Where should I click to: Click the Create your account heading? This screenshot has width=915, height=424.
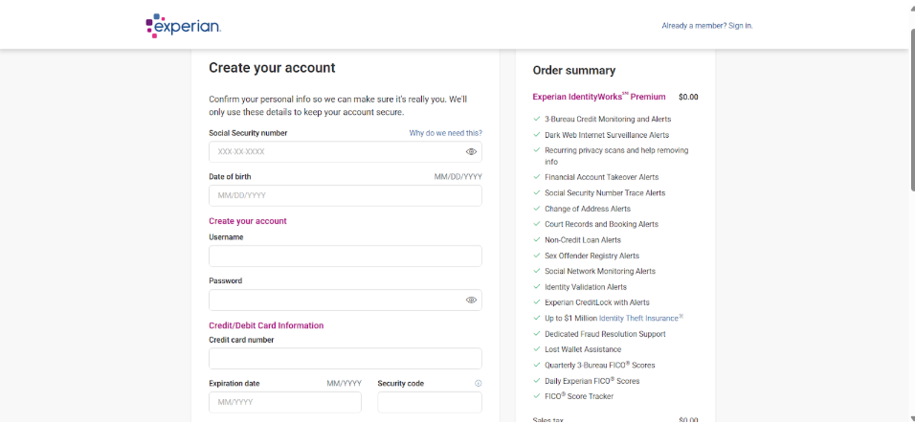click(272, 68)
